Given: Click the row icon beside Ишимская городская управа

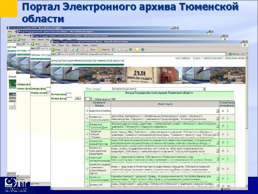Looking at the screenshot, I should 87,178.
